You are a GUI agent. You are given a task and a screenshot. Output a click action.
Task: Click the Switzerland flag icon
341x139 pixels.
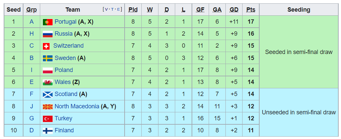click(46, 46)
